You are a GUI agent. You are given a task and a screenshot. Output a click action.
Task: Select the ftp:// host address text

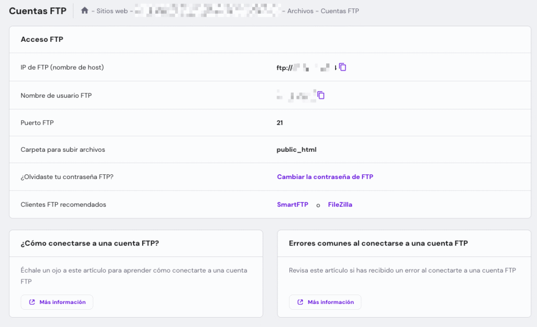(x=307, y=67)
